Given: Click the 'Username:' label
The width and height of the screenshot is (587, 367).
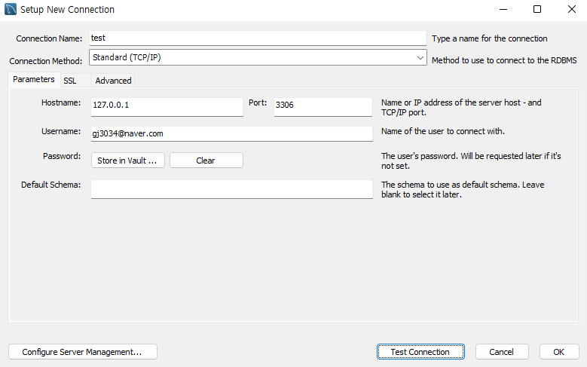Looking at the screenshot, I should click(61, 131).
